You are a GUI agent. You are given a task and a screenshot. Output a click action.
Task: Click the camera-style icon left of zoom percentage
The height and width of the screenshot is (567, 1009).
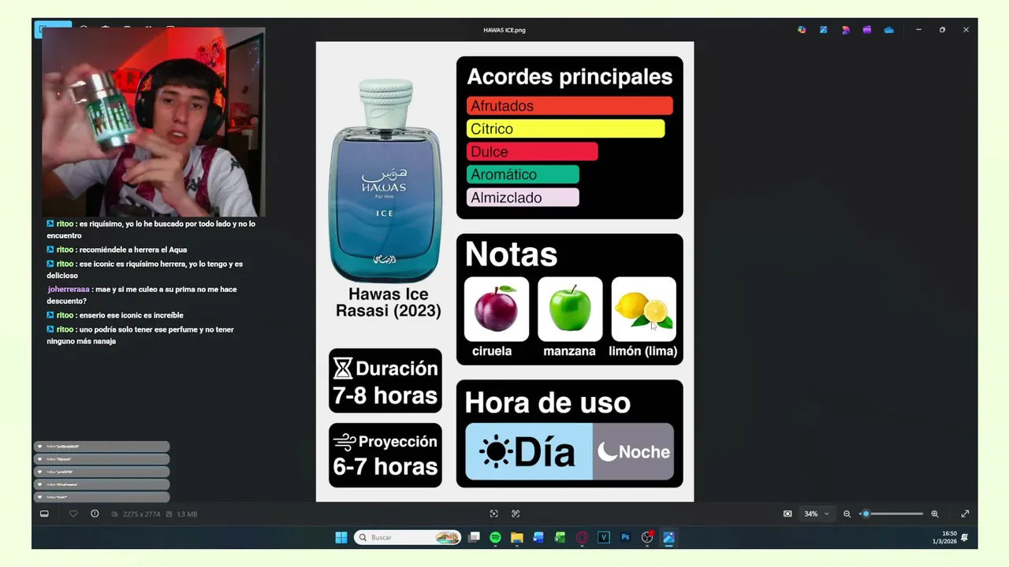click(787, 513)
